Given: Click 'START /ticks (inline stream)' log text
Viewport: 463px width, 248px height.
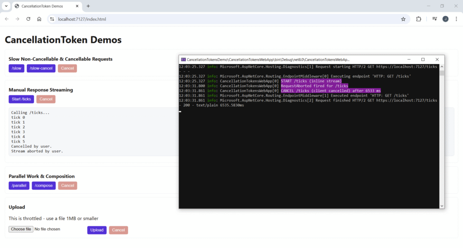Looking at the screenshot, I should tap(311, 81).
